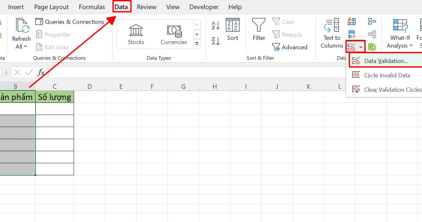
Task: Click the Sort button
Action: tap(232, 32)
